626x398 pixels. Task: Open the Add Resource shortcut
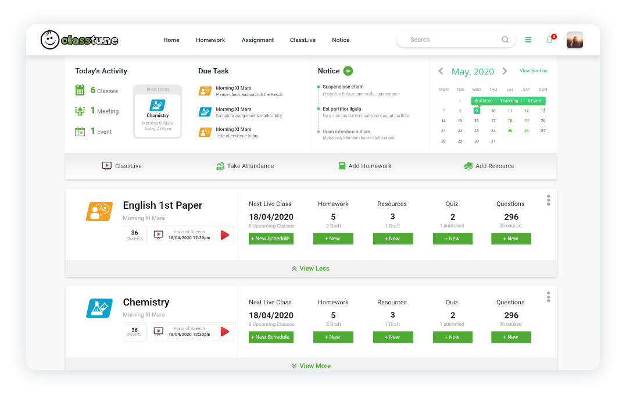489,166
